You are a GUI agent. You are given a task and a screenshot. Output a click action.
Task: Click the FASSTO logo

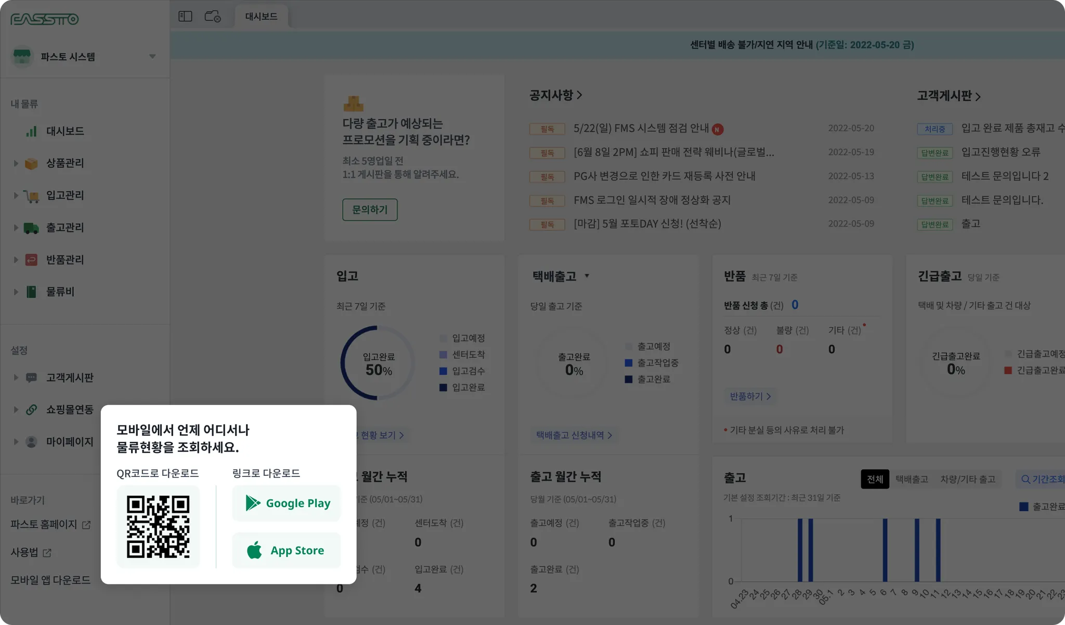pos(45,19)
